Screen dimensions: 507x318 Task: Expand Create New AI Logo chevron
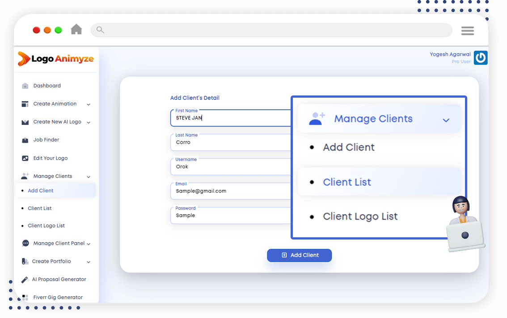tap(89, 122)
